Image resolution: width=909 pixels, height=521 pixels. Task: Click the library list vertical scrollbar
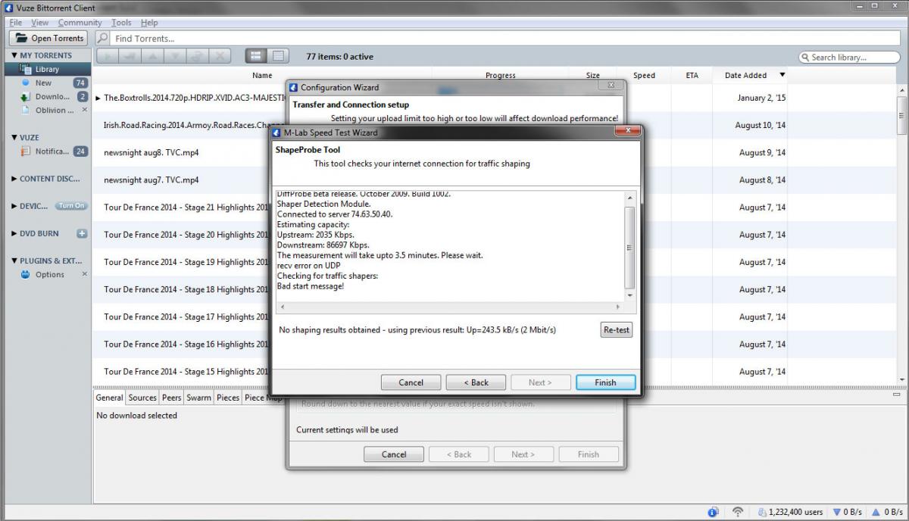tap(901, 235)
